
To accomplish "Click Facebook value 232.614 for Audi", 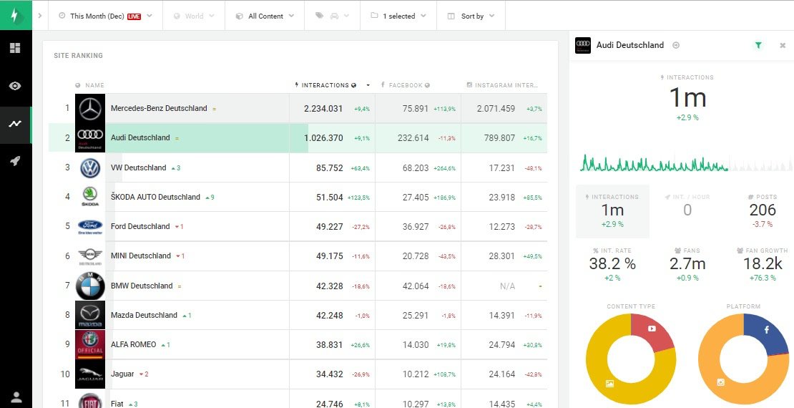I will click(x=413, y=138).
